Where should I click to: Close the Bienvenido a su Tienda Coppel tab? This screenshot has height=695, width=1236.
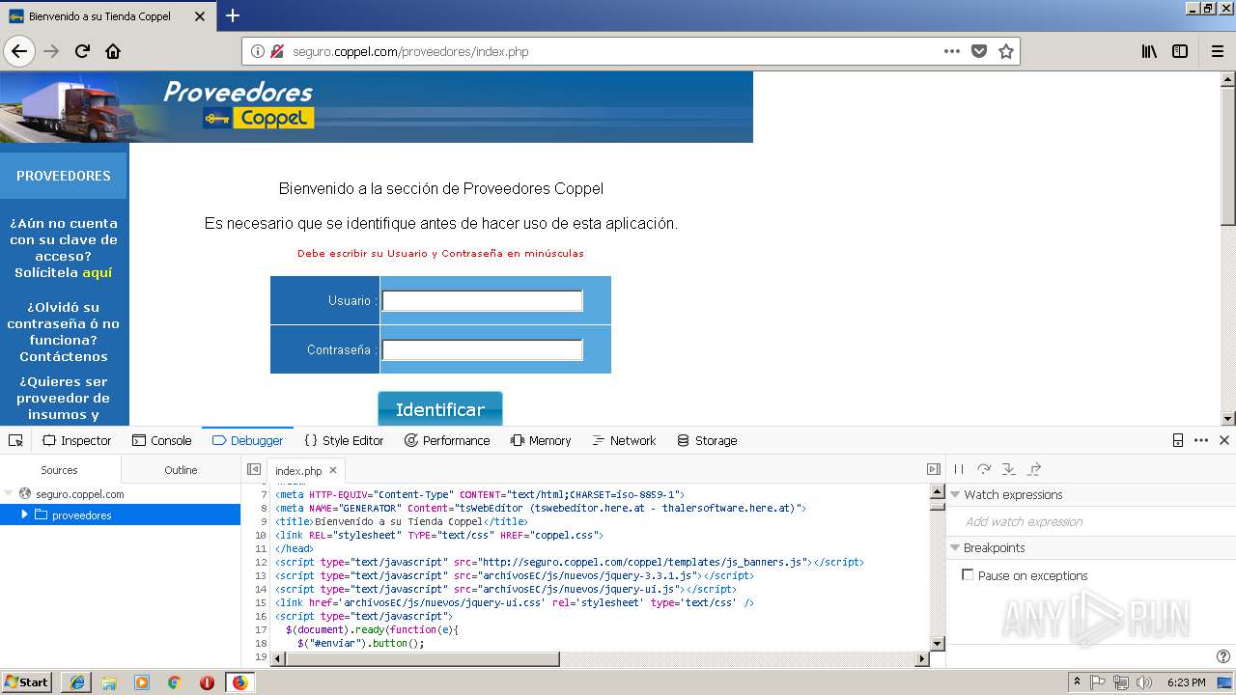(200, 16)
